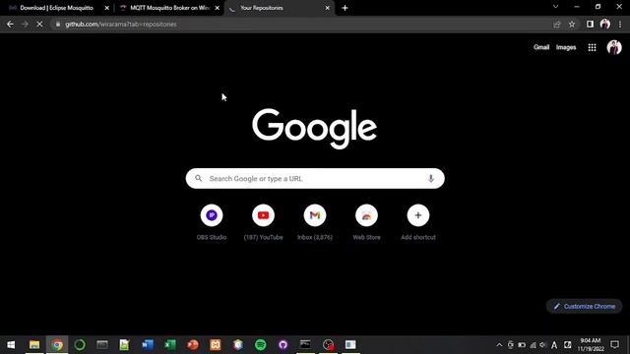Viewport: 630px width, 354px height.
Task: Click the Google Chrome taskbar icon
Action: point(57,345)
